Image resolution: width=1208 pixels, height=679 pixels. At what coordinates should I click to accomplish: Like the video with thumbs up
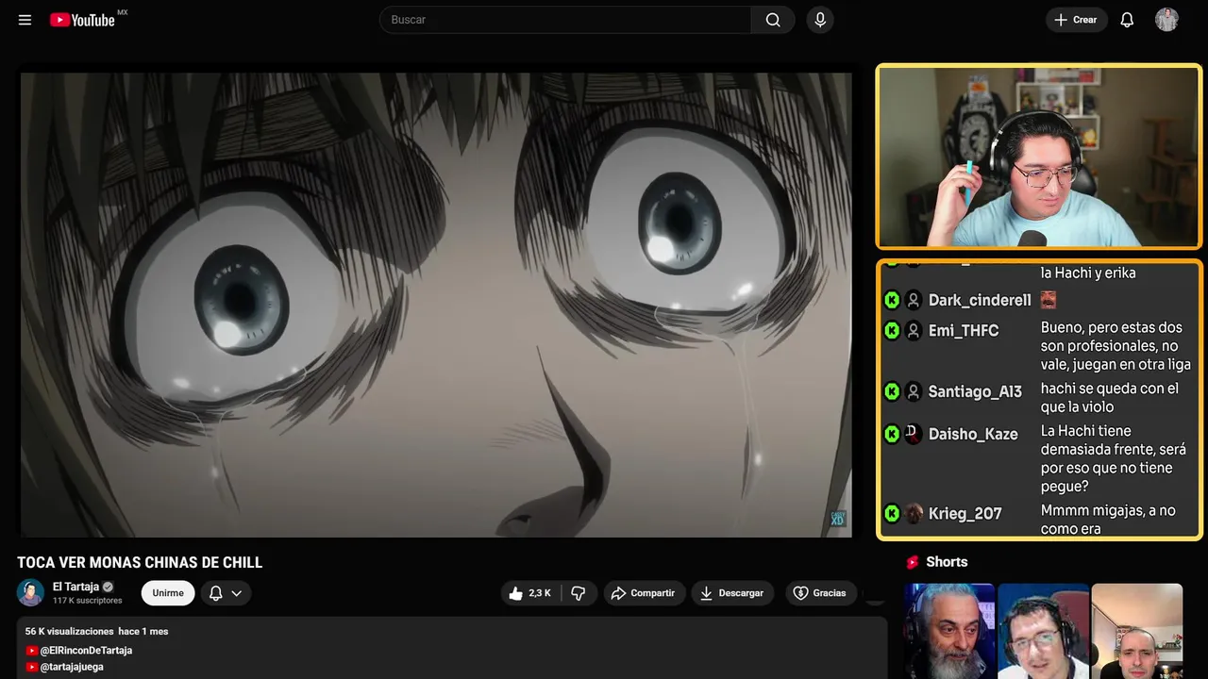[530, 593]
